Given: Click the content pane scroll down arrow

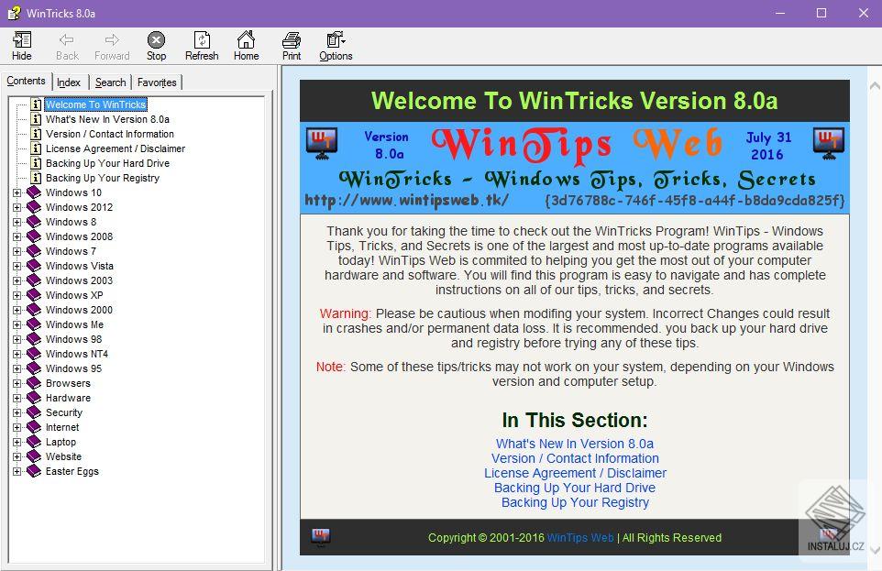Looking at the screenshot, I should point(875,550).
